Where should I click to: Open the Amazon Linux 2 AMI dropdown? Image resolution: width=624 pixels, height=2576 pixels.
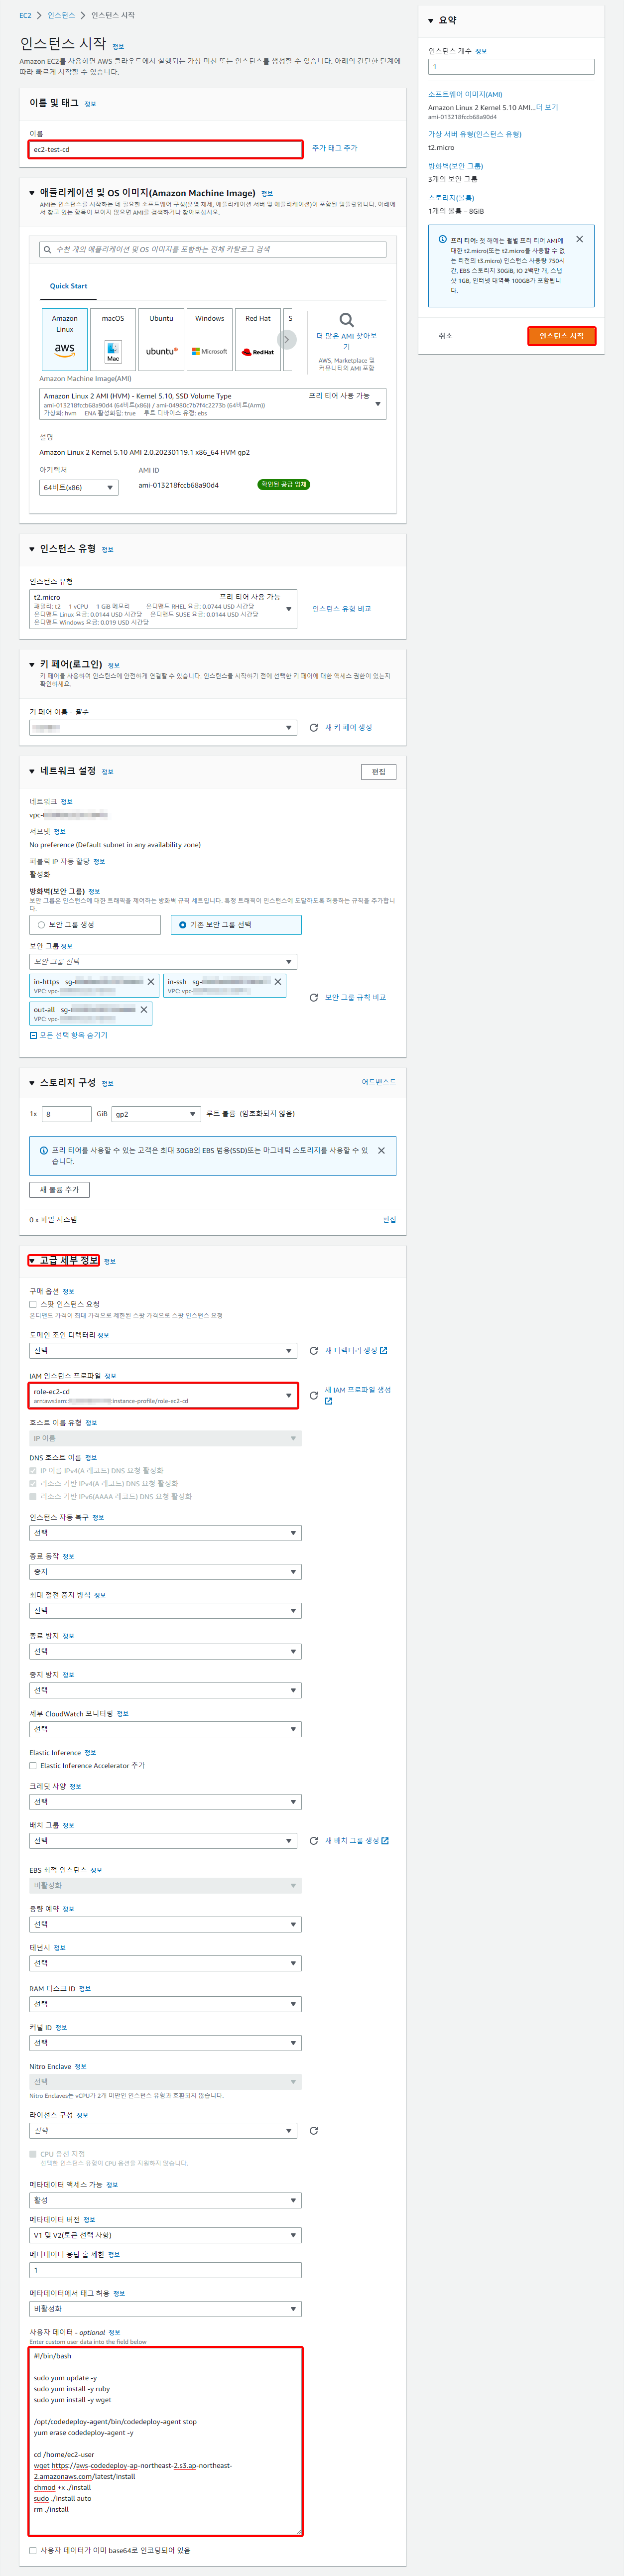(212, 404)
